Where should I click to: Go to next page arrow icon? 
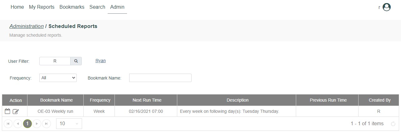37,124
